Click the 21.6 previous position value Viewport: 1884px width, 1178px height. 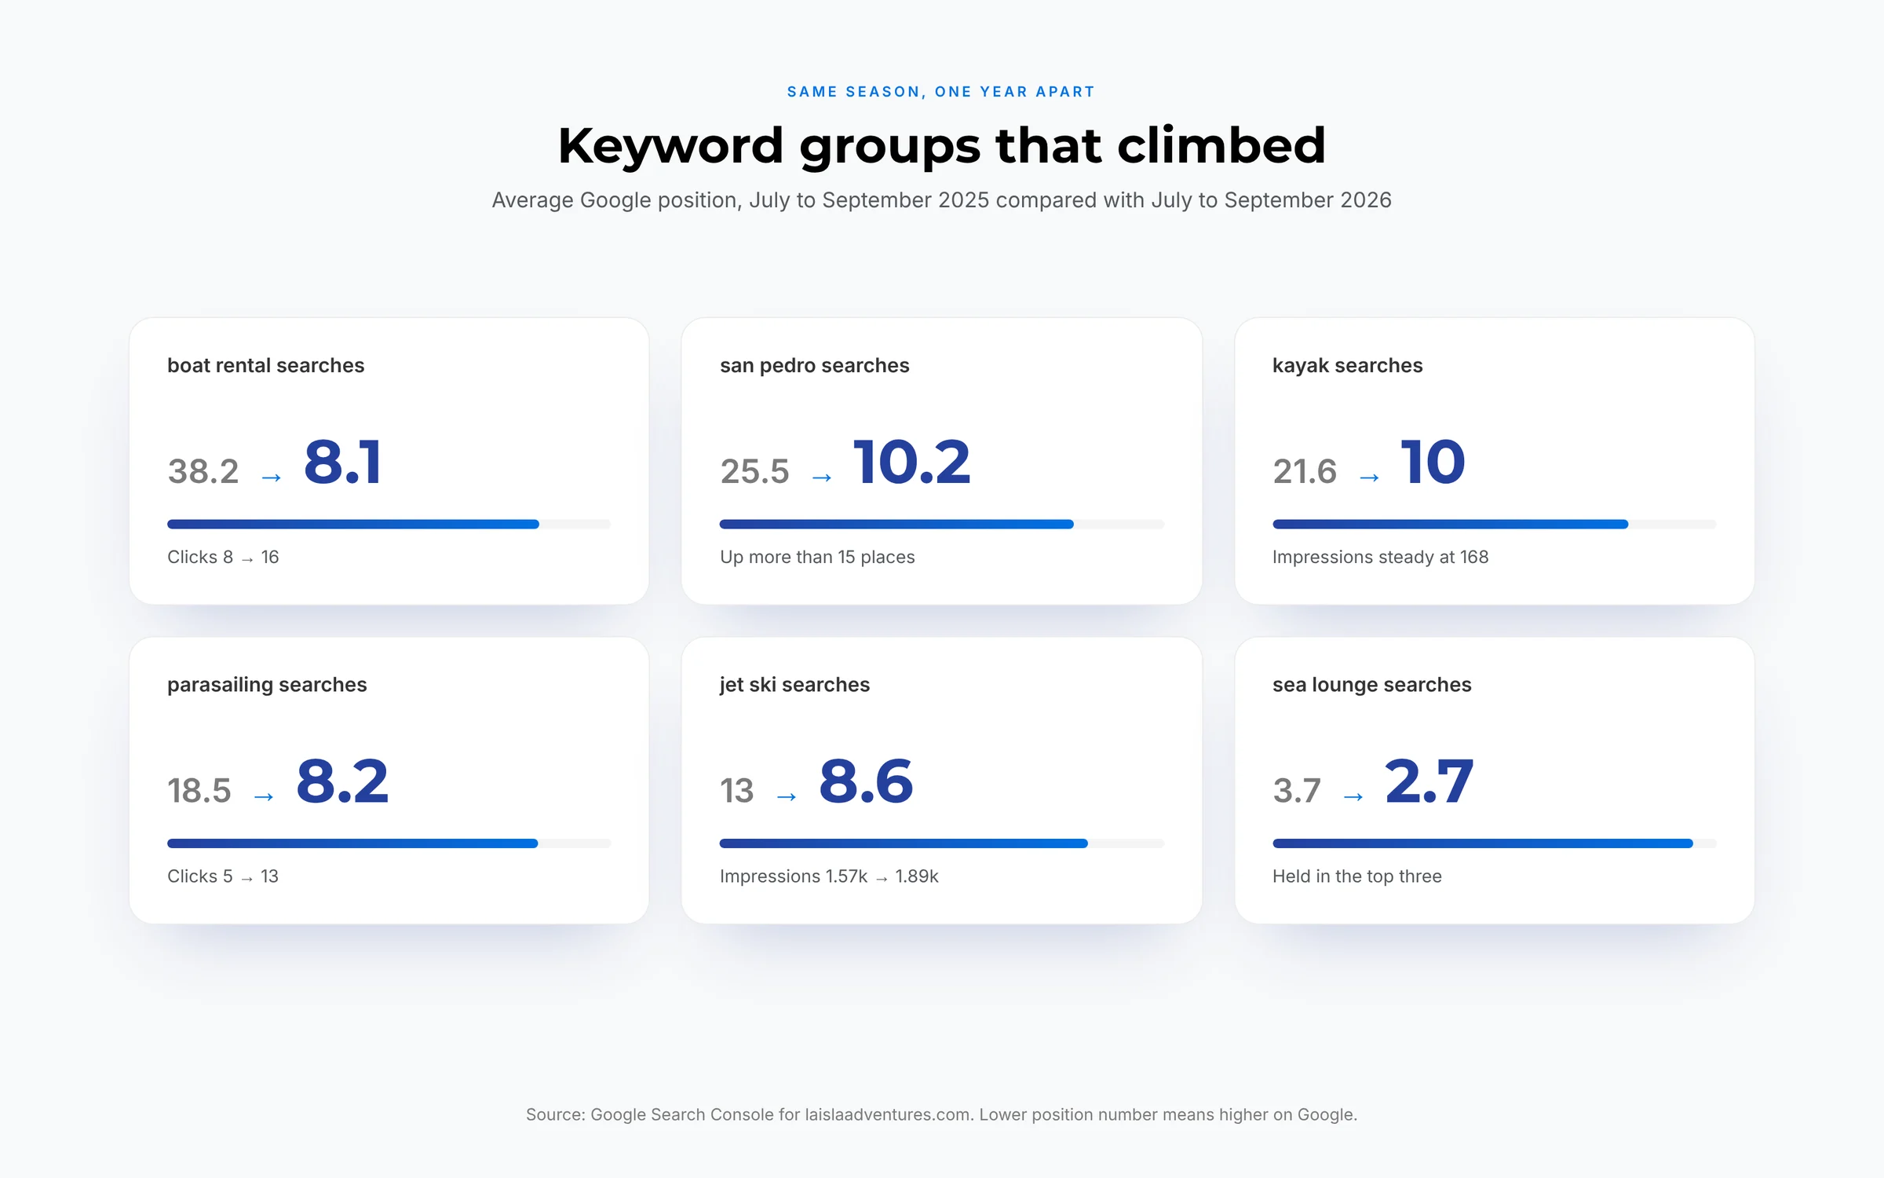click(1305, 471)
